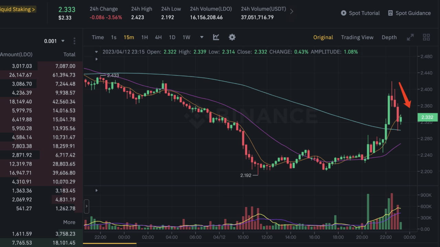Select the chart type line icon
The height and width of the screenshot is (247, 440).
pyautogui.click(x=216, y=37)
